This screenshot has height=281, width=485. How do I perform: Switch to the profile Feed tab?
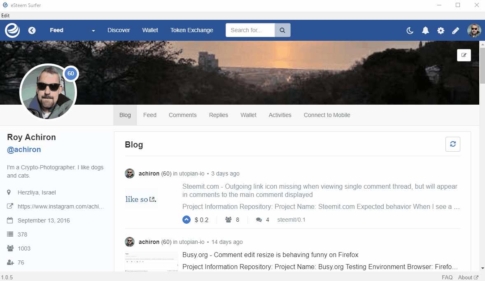coord(150,115)
